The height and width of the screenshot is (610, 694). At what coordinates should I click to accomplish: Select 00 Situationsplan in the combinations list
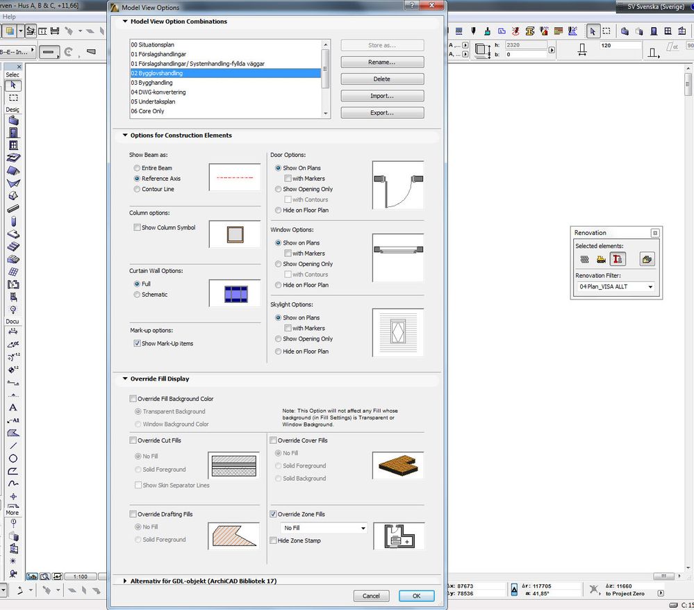(225, 44)
